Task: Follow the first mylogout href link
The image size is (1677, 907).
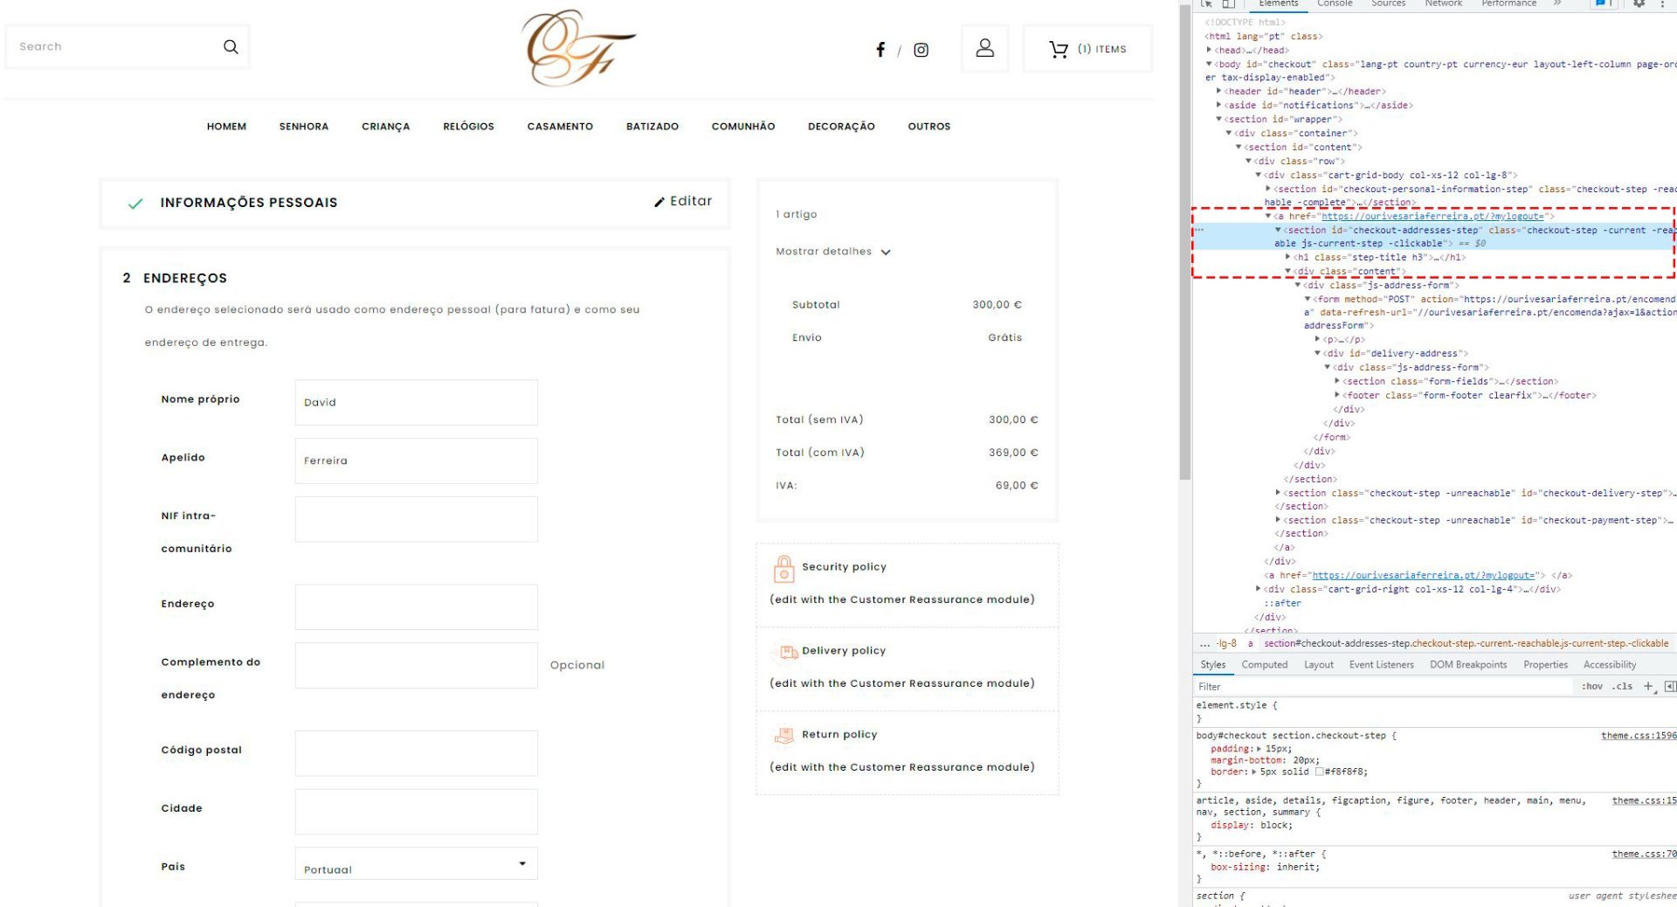Action: tap(1432, 216)
